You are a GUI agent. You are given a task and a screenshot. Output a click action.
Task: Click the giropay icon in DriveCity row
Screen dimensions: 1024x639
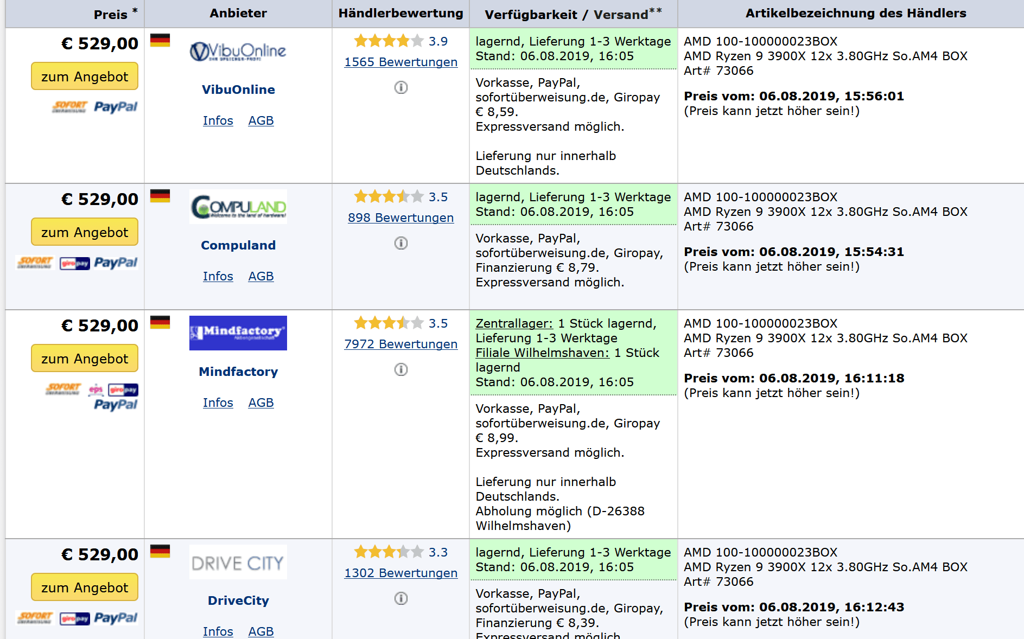pos(75,619)
